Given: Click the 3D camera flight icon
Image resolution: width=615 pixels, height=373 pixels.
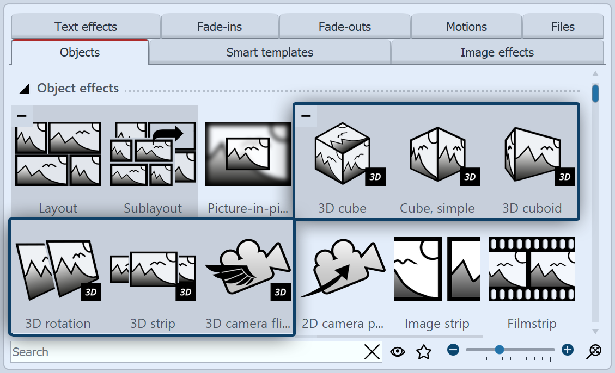Looking at the screenshot, I should pos(248,270).
